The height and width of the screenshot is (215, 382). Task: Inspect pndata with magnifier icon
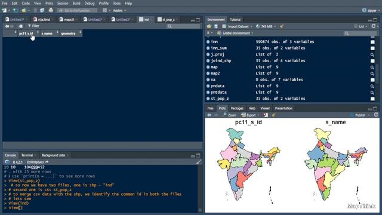click(372, 86)
